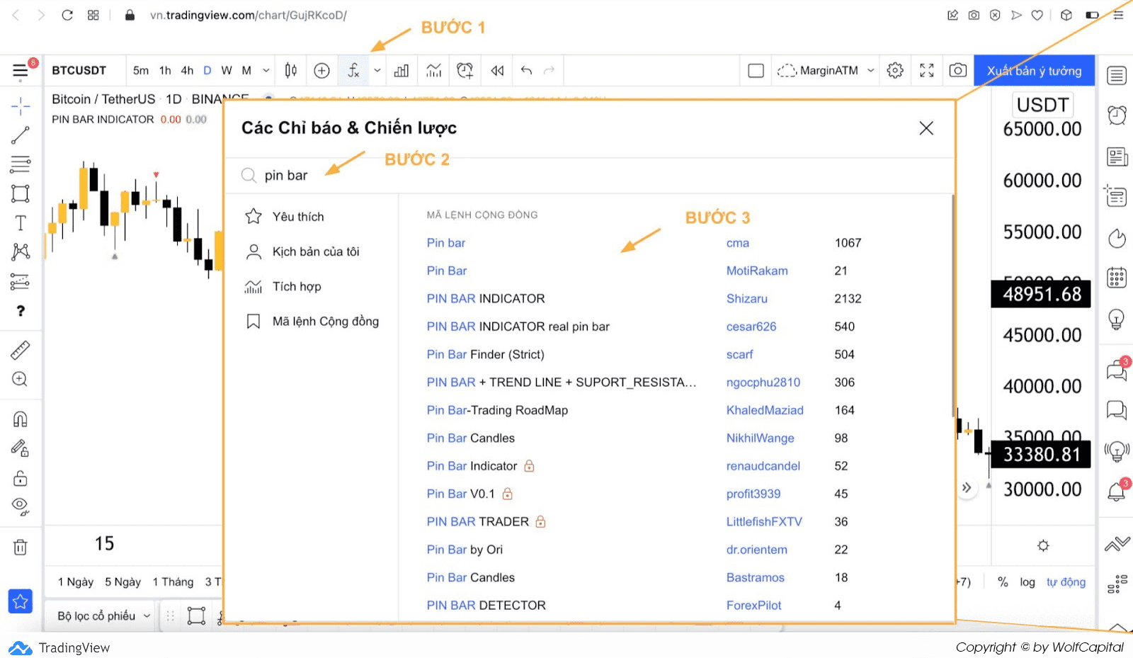Screen dimensions: 1133x658
Task: Open the hamburger main menu
Action: (x=21, y=71)
